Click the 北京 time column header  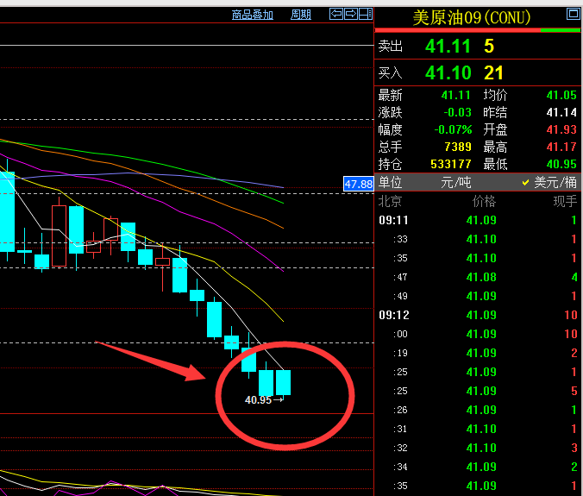pos(391,202)
